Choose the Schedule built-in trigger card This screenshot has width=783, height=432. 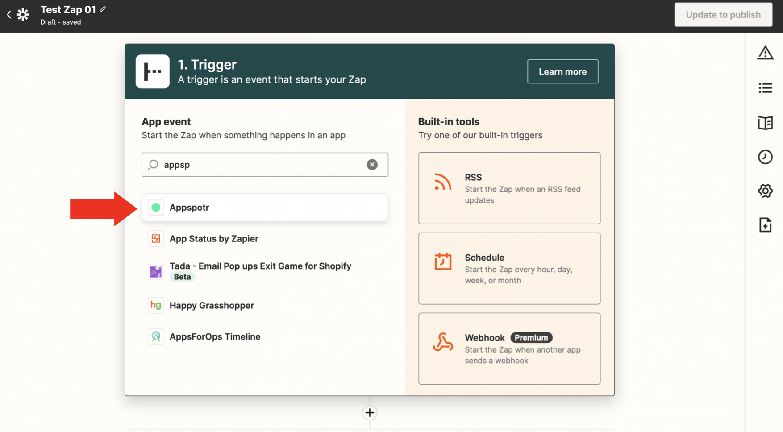click(x=509, y=268)
